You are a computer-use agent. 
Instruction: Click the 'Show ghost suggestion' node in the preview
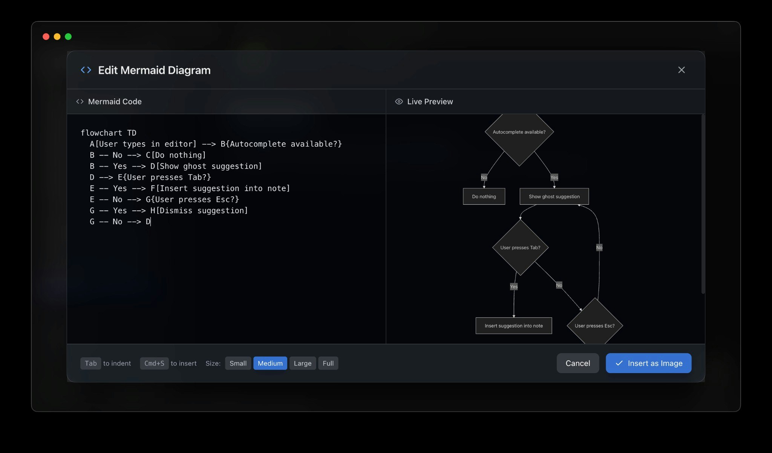pyautogui.click(x=554, y=196)
